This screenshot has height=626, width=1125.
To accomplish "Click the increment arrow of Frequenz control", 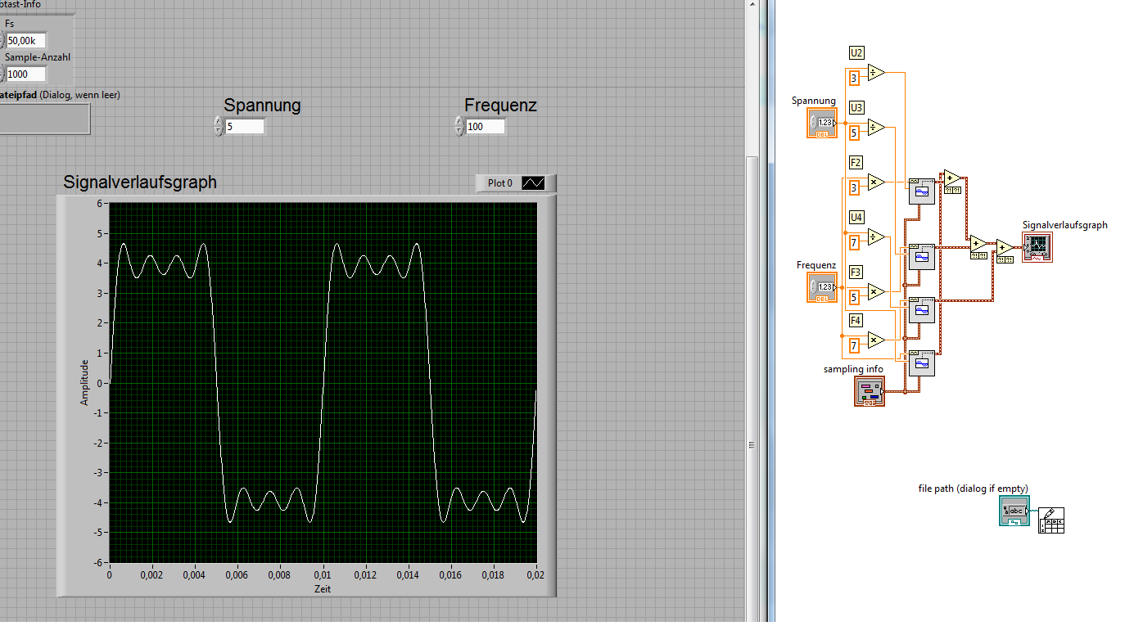I will tap(459, 122).
